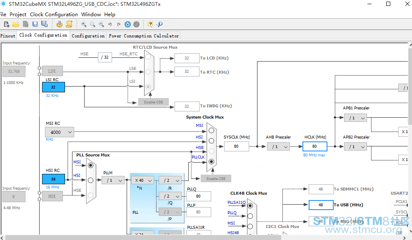Click the To USB (MHz) field

pyautogui.click(x=321, y=205)
